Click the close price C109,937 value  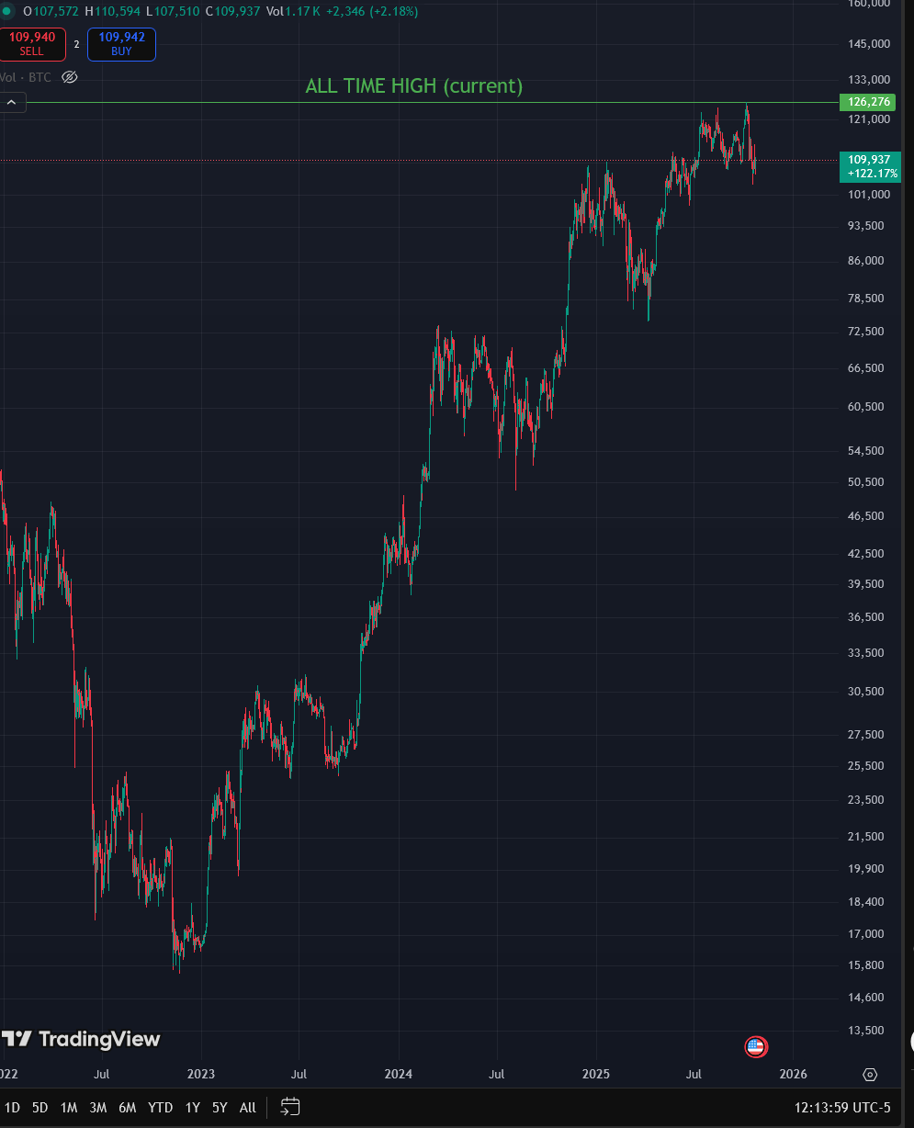[234, 12]
